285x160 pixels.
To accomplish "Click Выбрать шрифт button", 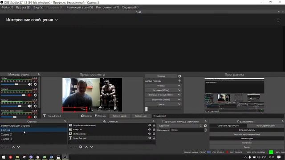I will click(x=120, y=116).
